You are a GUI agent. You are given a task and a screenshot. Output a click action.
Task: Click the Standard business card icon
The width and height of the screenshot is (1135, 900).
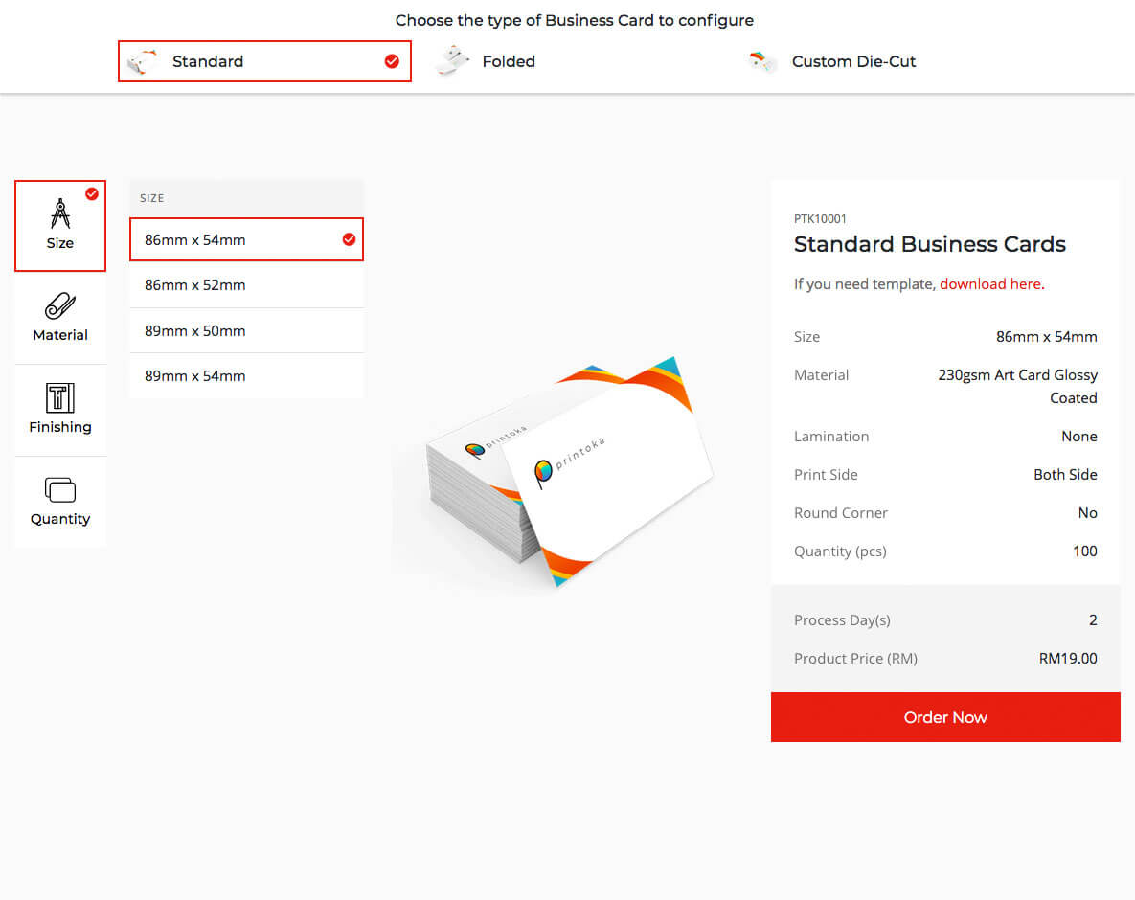pos(142,60)
